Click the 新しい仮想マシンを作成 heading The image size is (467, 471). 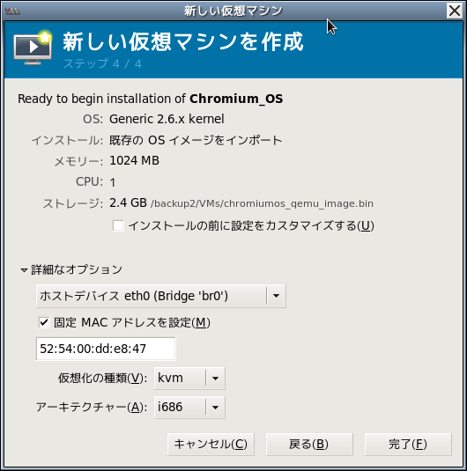183,41
